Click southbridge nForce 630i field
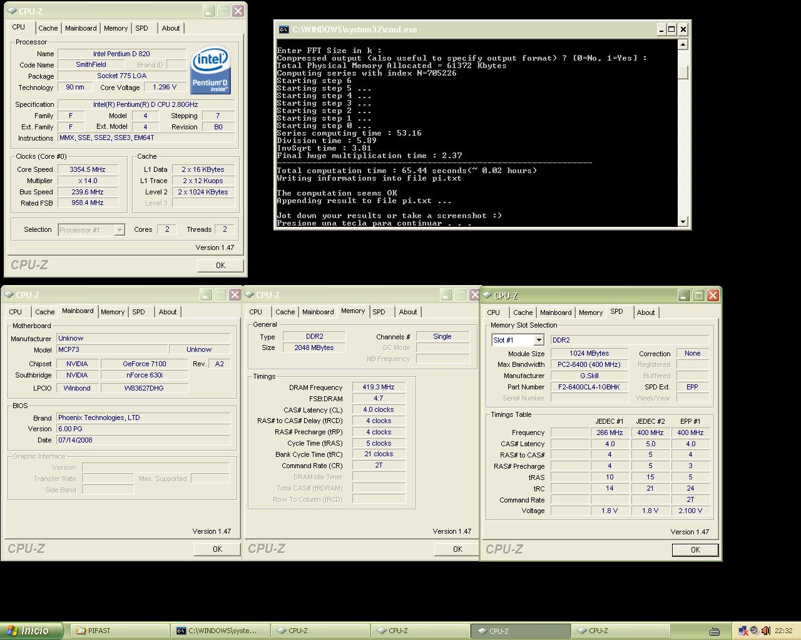Screen dimensions: 801x640 tap(145, 375)
